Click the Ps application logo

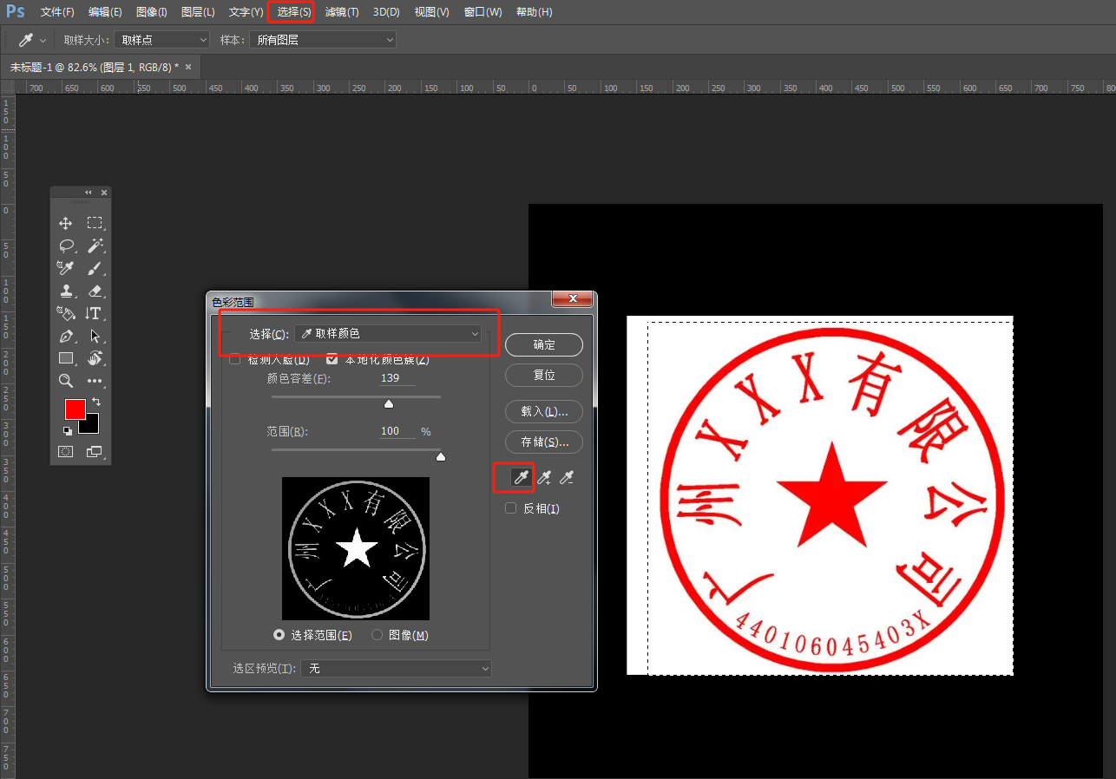point(15,11)
